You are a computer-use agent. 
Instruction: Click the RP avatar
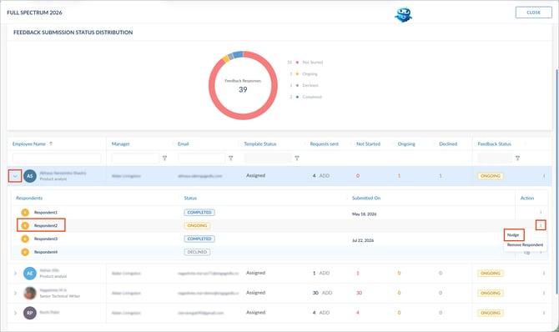tap(30, 313)
